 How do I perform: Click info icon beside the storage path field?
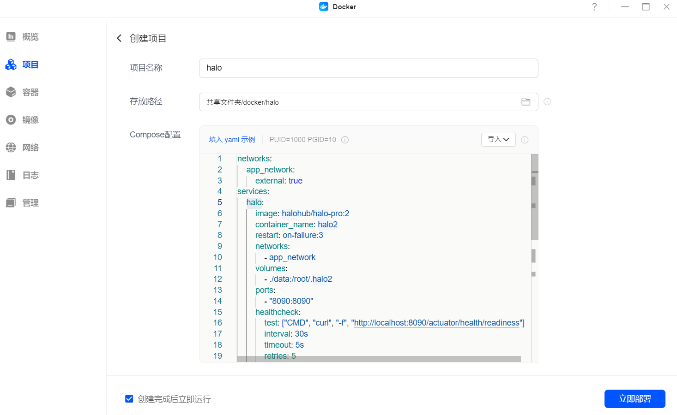547,102
